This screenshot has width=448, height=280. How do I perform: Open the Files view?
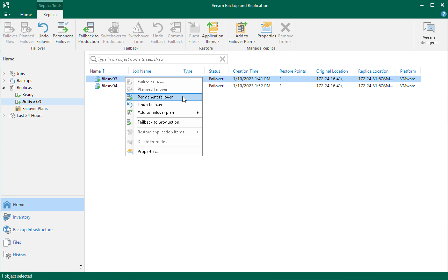pyautogui.click(x=42, y=242)
